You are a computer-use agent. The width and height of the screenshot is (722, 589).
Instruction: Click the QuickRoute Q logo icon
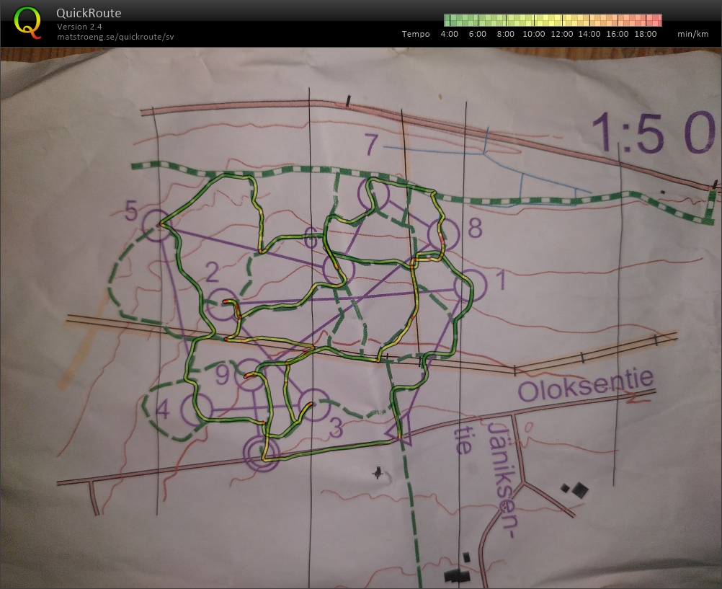pos(27,22)
